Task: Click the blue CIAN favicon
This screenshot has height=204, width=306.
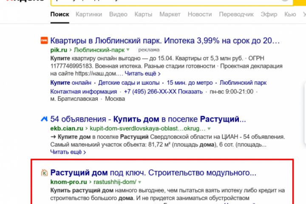Action: pyautogui.click(x=44, y=119)
